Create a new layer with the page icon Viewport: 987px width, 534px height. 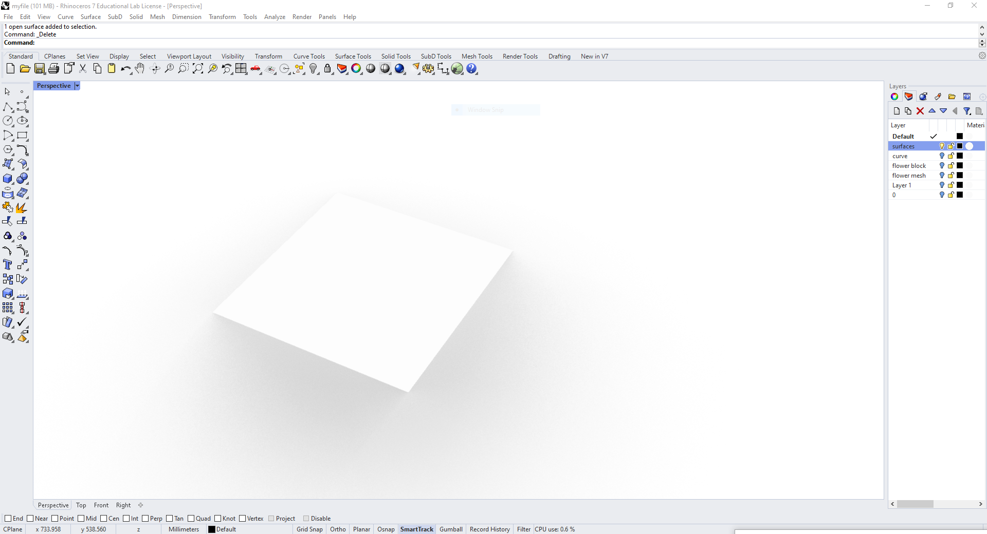pos(897,111)
